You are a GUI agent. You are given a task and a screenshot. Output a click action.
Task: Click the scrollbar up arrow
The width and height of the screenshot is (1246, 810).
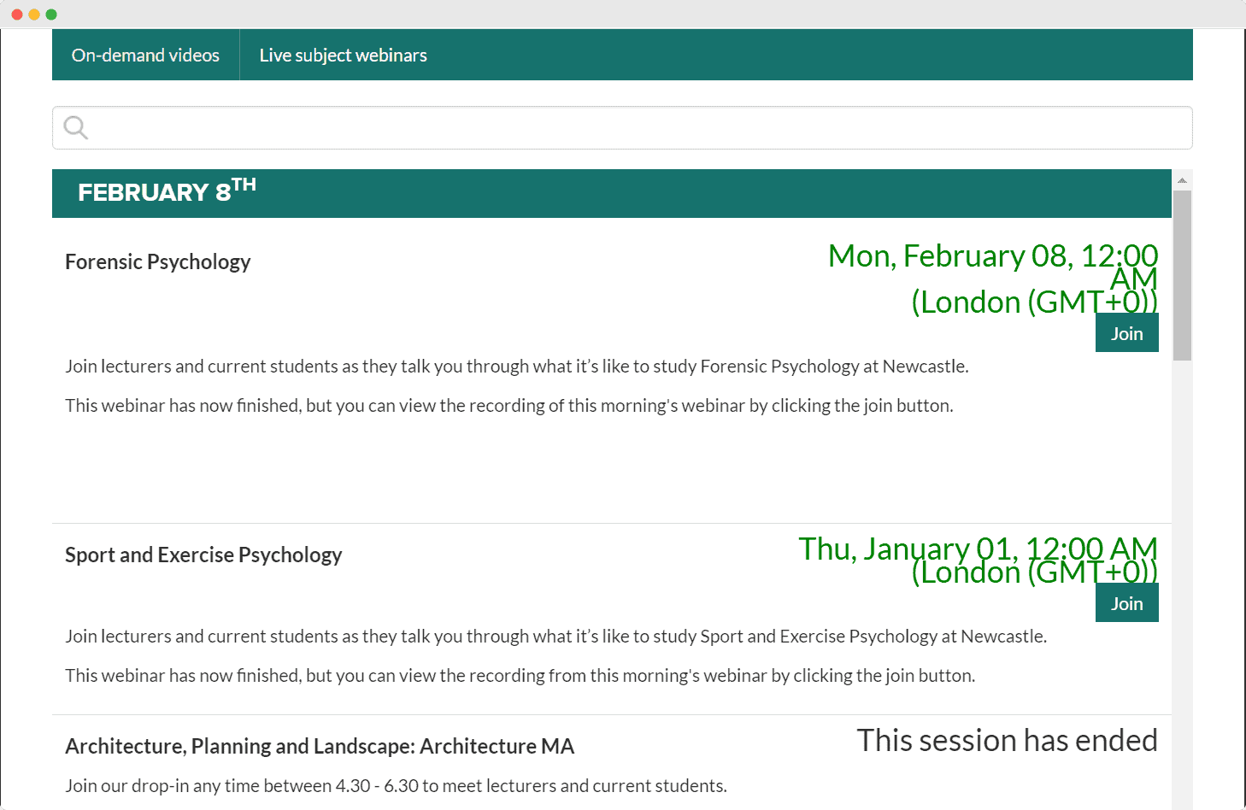pyautogui.click(x=1182, y=179)
